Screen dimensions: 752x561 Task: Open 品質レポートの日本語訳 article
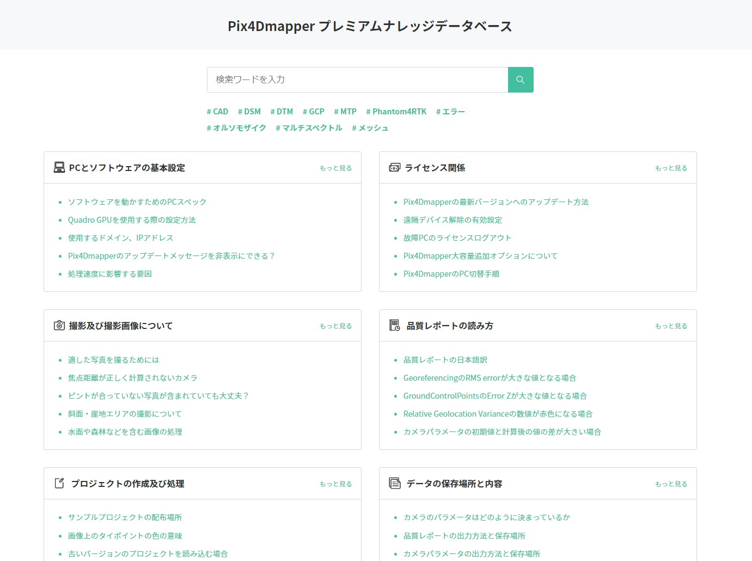click(445, 360)
